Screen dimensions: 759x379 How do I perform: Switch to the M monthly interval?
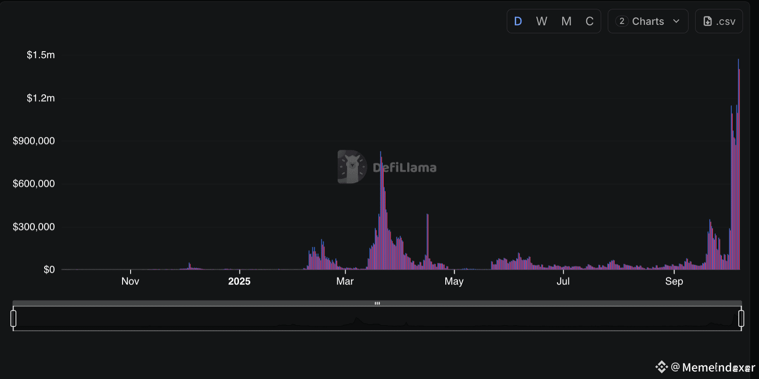[566, 21]
